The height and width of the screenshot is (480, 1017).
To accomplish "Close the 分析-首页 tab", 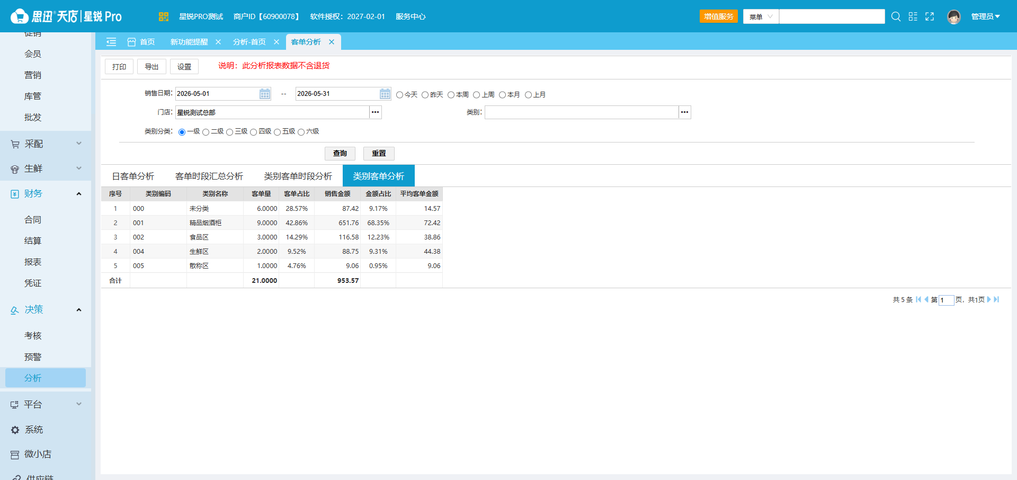I will [x=276, y=42].
